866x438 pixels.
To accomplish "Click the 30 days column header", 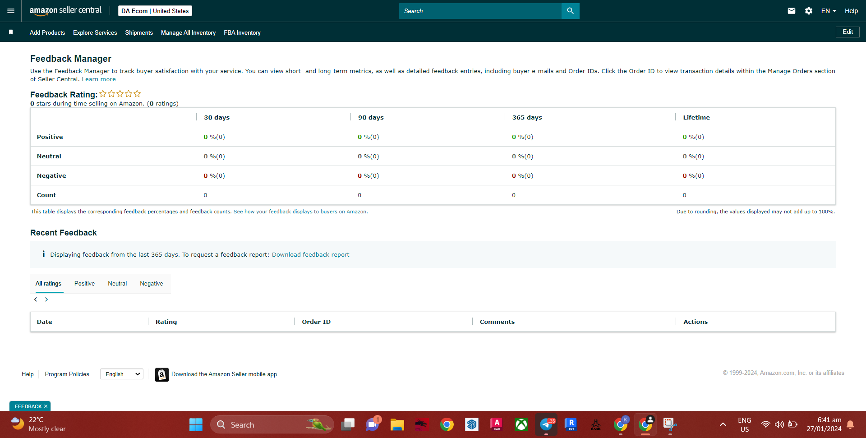I will pyautogui.click(x=216, y=117).
